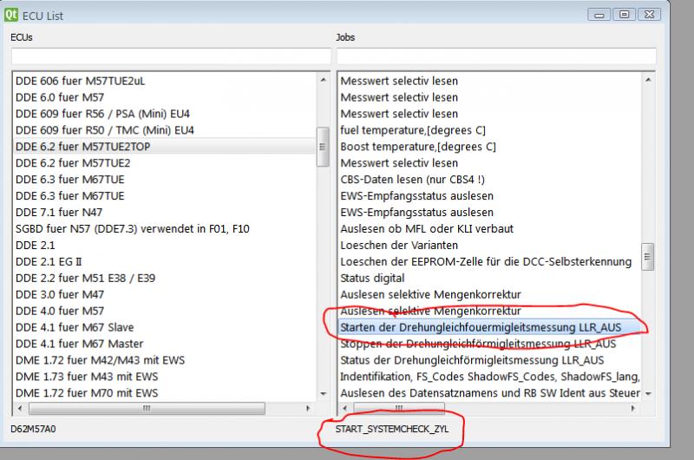This screenshot has width=694, height=460.
Task: Pick DME 1.72 fuer M70 mit EWS
Action: 87,393
